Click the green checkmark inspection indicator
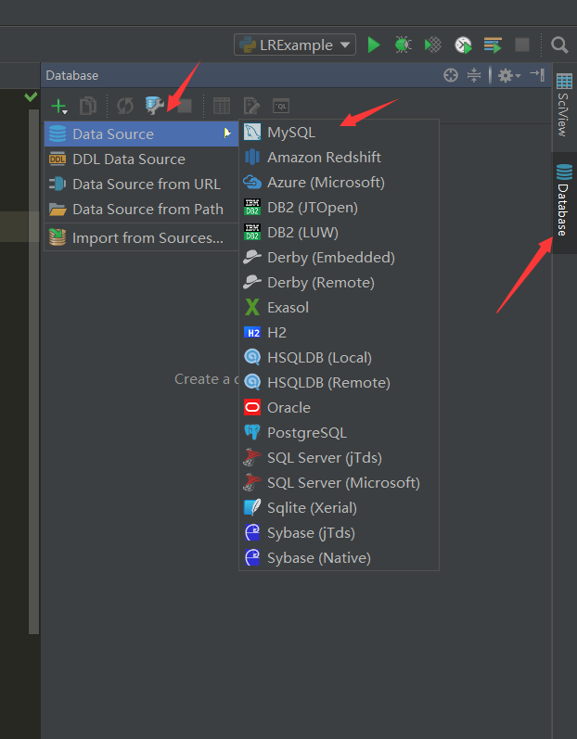577x739 pixels. pos(31,96)
